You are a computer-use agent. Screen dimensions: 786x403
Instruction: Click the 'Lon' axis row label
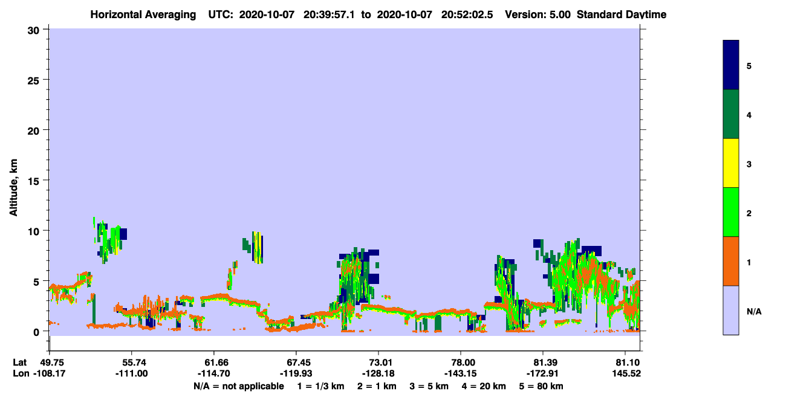(21, 373)
